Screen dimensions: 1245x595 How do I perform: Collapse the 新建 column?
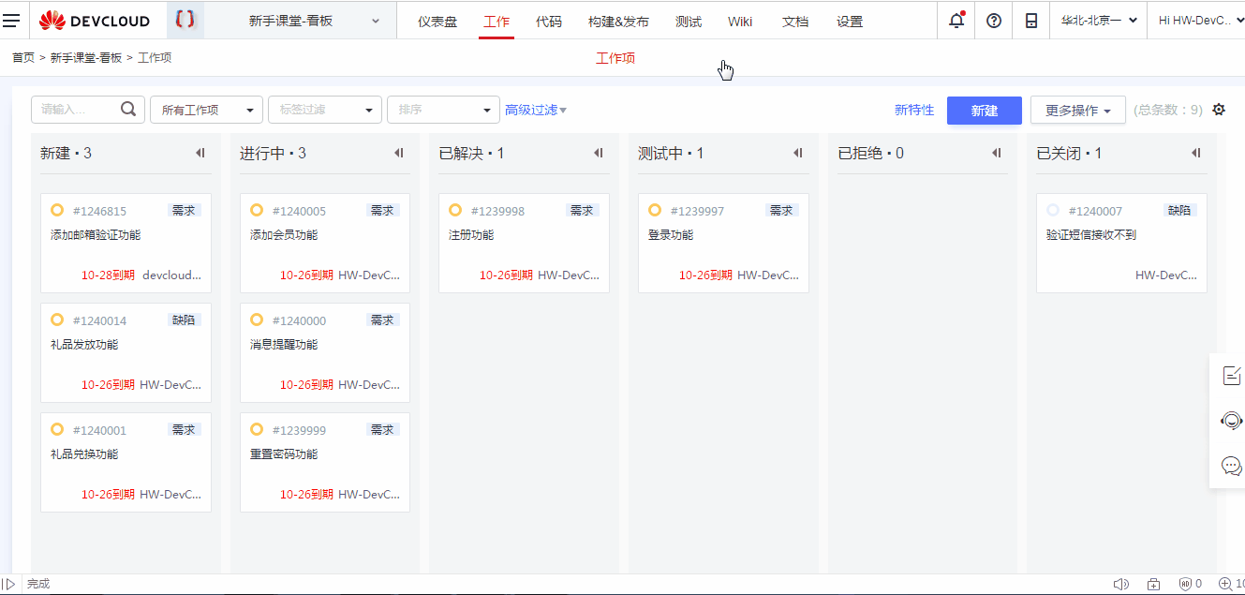point(200,153)
